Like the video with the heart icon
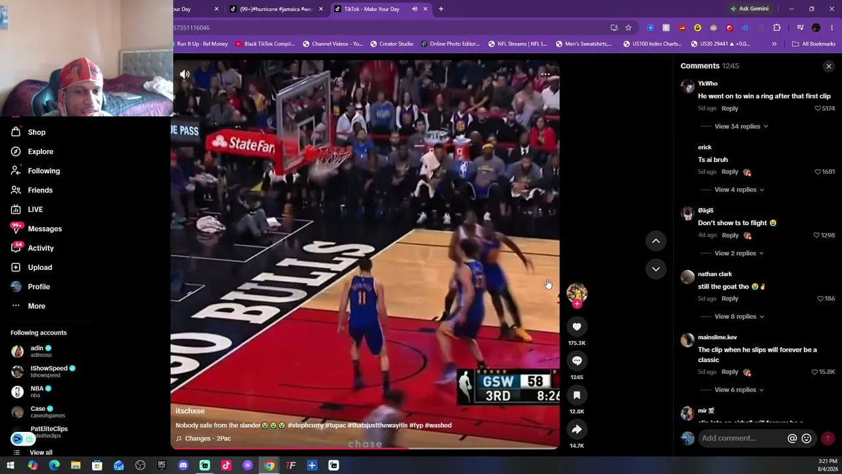 coord(577,327)
